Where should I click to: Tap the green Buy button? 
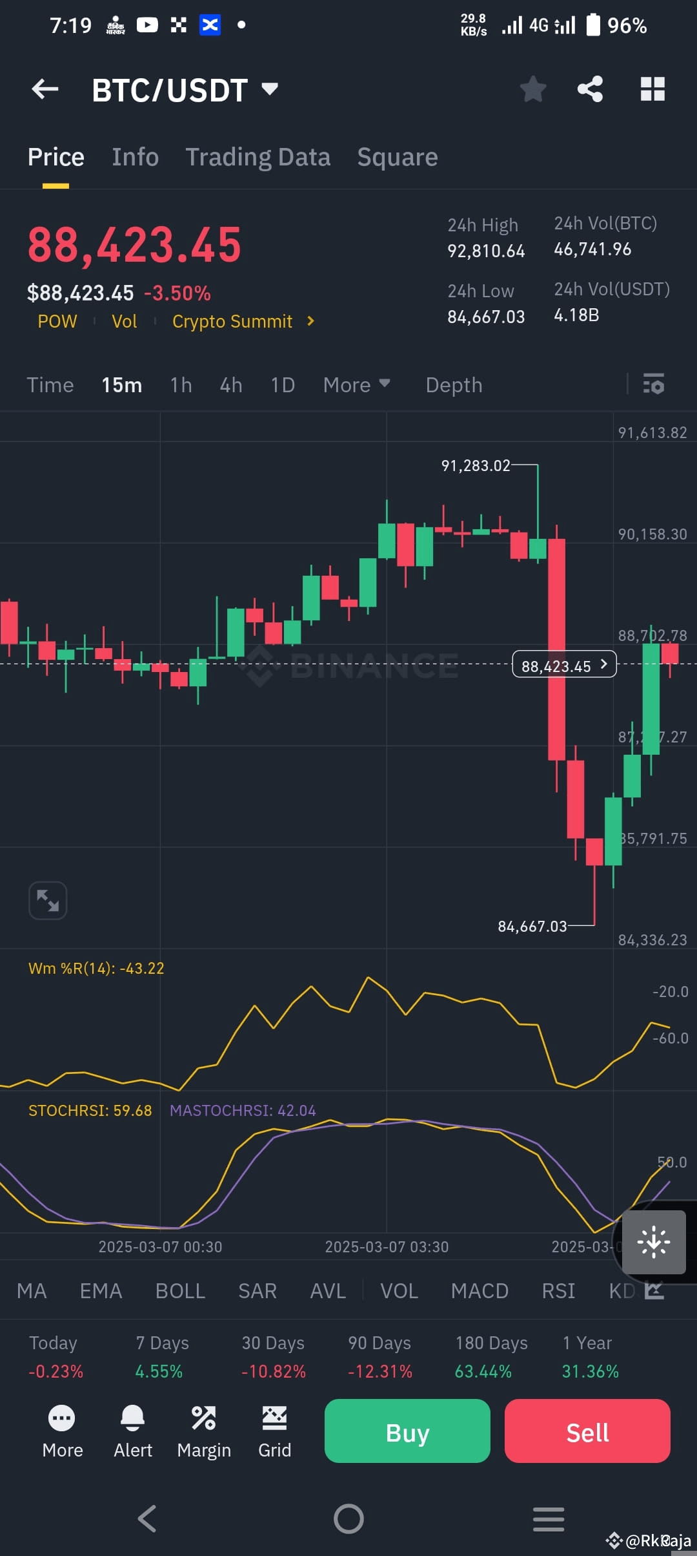click(407, 1431)
